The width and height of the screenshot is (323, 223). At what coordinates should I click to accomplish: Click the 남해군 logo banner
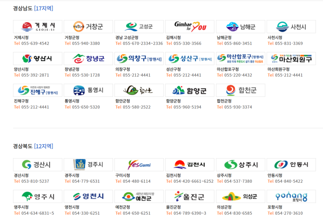pyautogui.click(x=241, y=27)
